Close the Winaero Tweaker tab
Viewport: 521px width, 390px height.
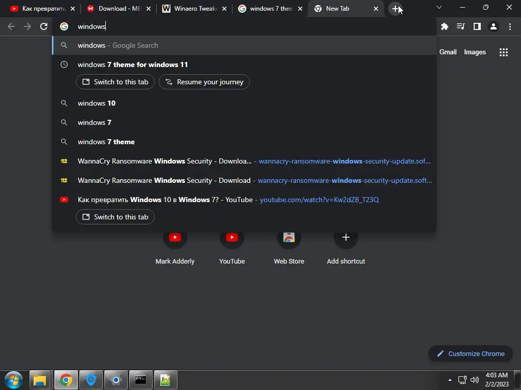coord(224,9)
